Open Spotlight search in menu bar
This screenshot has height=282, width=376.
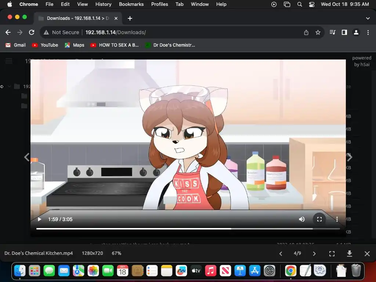[299, 4]
